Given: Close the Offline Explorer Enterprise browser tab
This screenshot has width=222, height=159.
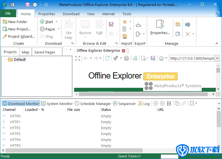Looking at the screenshot, I should [124, 51].
